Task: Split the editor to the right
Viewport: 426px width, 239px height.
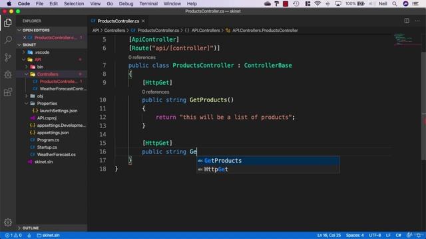Action: point(407,21)
